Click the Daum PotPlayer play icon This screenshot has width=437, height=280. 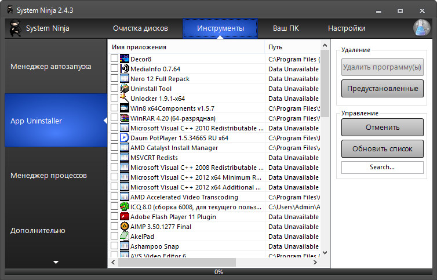(124, 138)
